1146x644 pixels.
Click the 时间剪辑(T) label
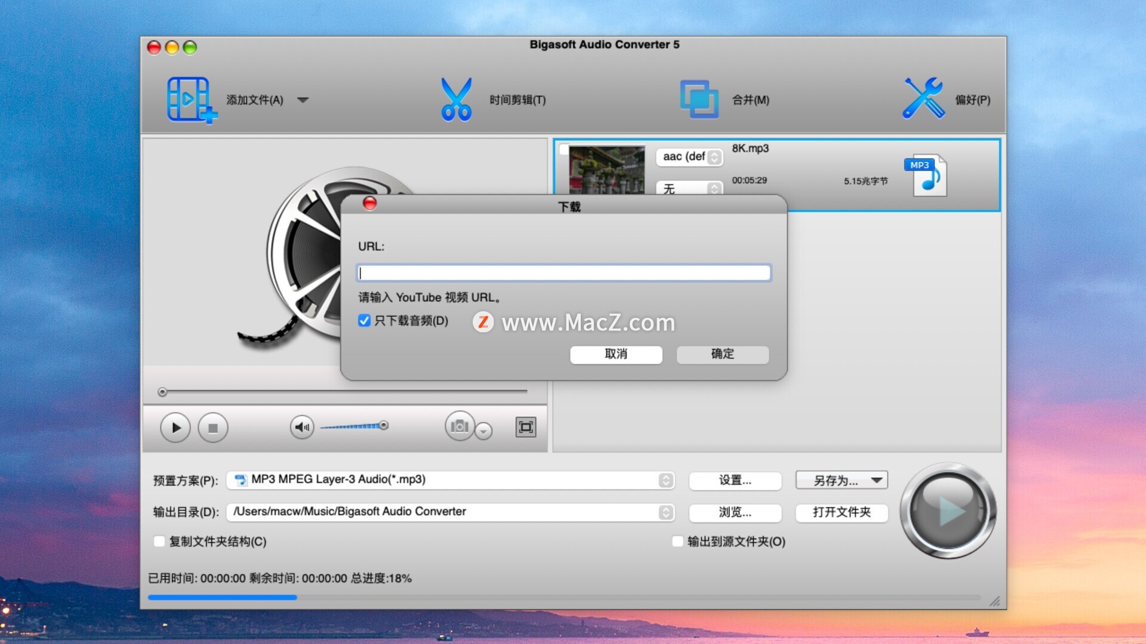pyautogui.click(x=517, y=100)
